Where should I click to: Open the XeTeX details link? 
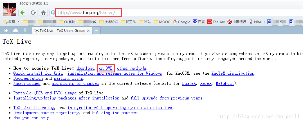206,83
